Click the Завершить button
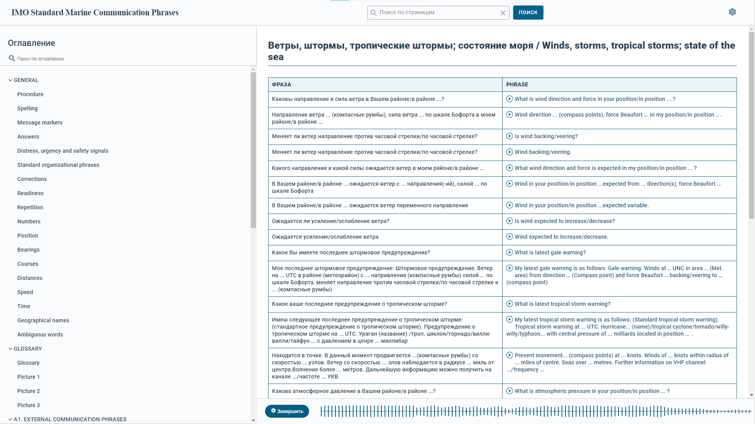Viewport: 755px width, 424px height. 287,411
